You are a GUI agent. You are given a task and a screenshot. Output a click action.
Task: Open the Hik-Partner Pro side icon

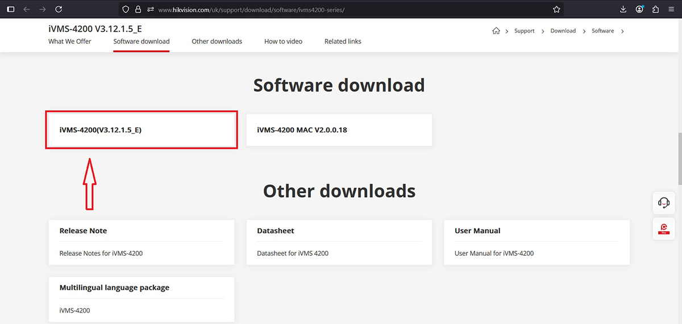663,229
